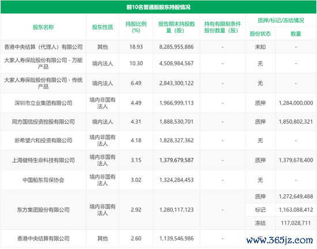Image resolution: width=317 pixels, height=249 pixels.
Task: Click the 冻结 status cell
Action: [x=260, y=223]
